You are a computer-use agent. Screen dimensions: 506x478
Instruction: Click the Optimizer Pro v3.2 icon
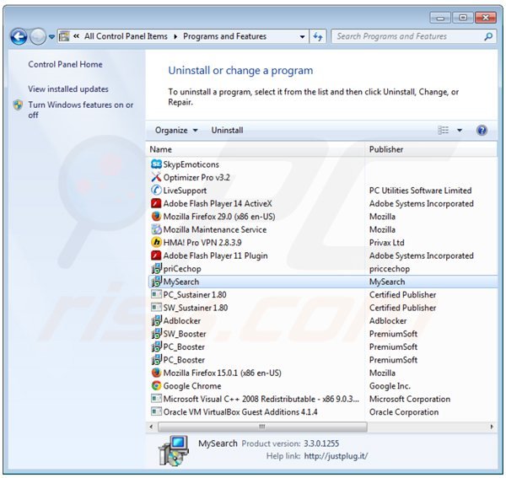click(x=156, y=177)
